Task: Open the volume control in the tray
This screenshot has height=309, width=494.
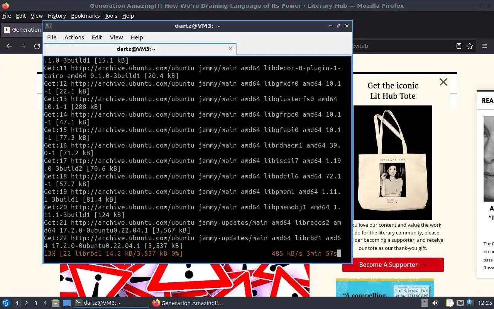Action: tap(435, 303)
